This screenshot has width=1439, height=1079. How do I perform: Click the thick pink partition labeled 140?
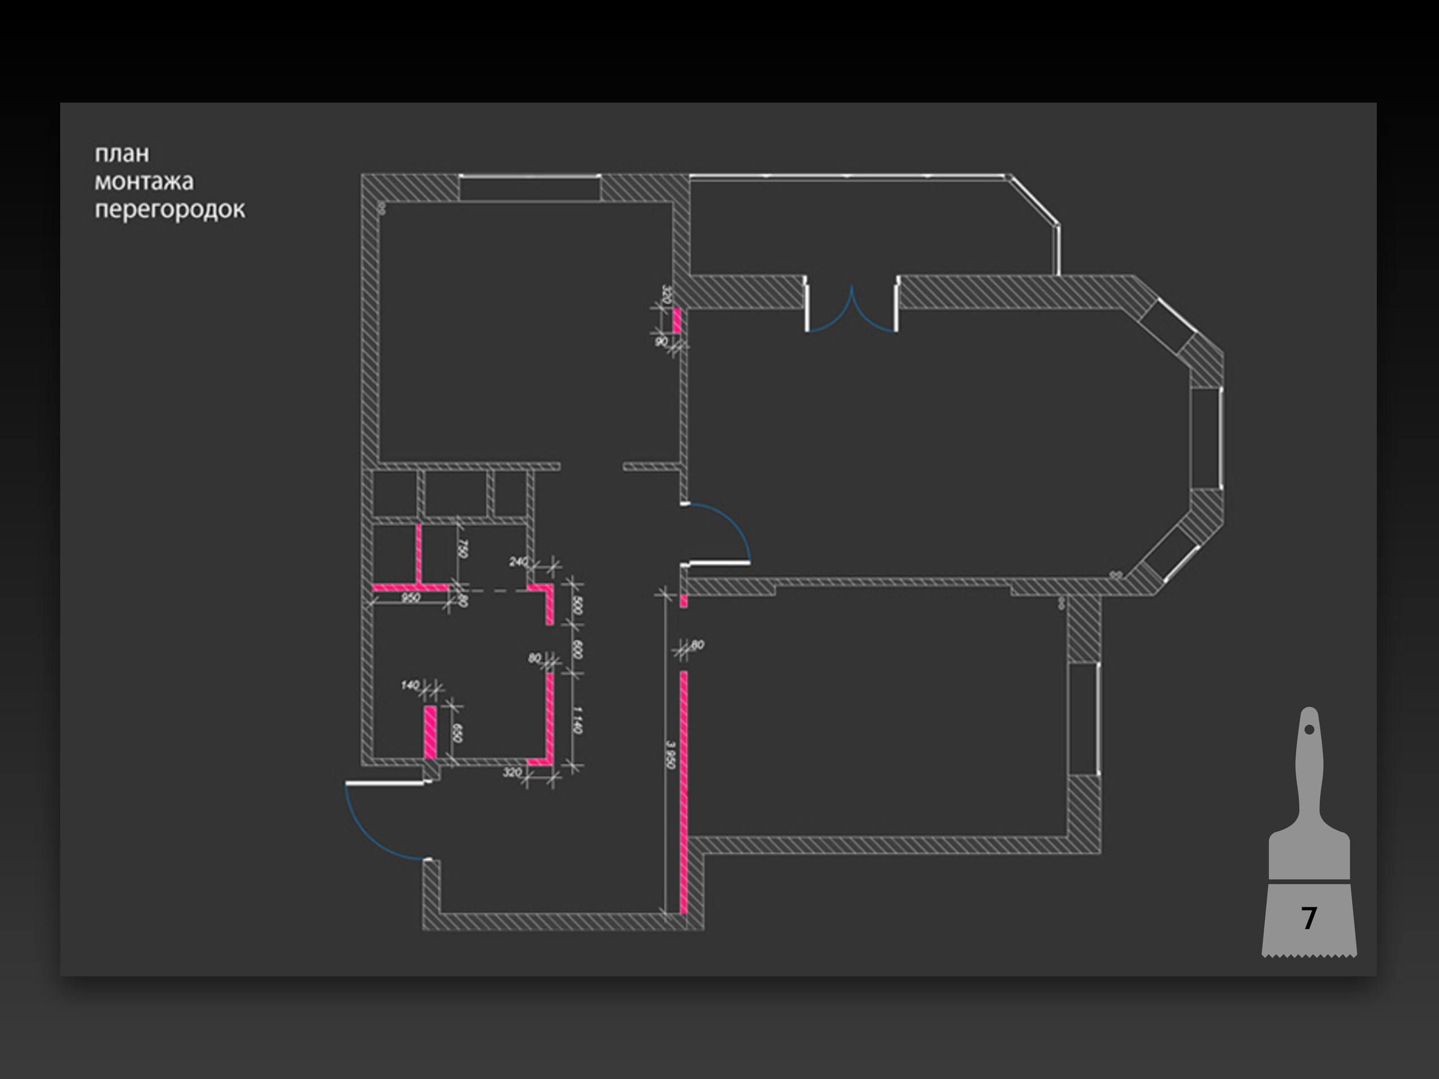click(430, 731)
